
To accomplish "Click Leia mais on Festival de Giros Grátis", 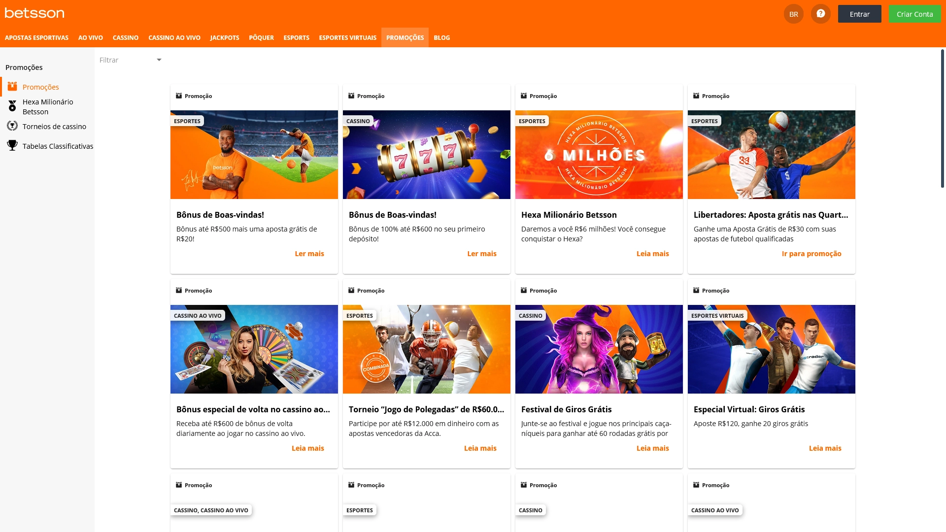I will (653, 448).
